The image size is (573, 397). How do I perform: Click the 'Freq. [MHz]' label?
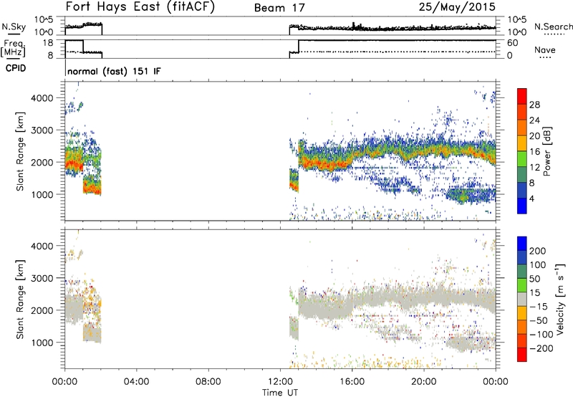click(x=14, y=48)
